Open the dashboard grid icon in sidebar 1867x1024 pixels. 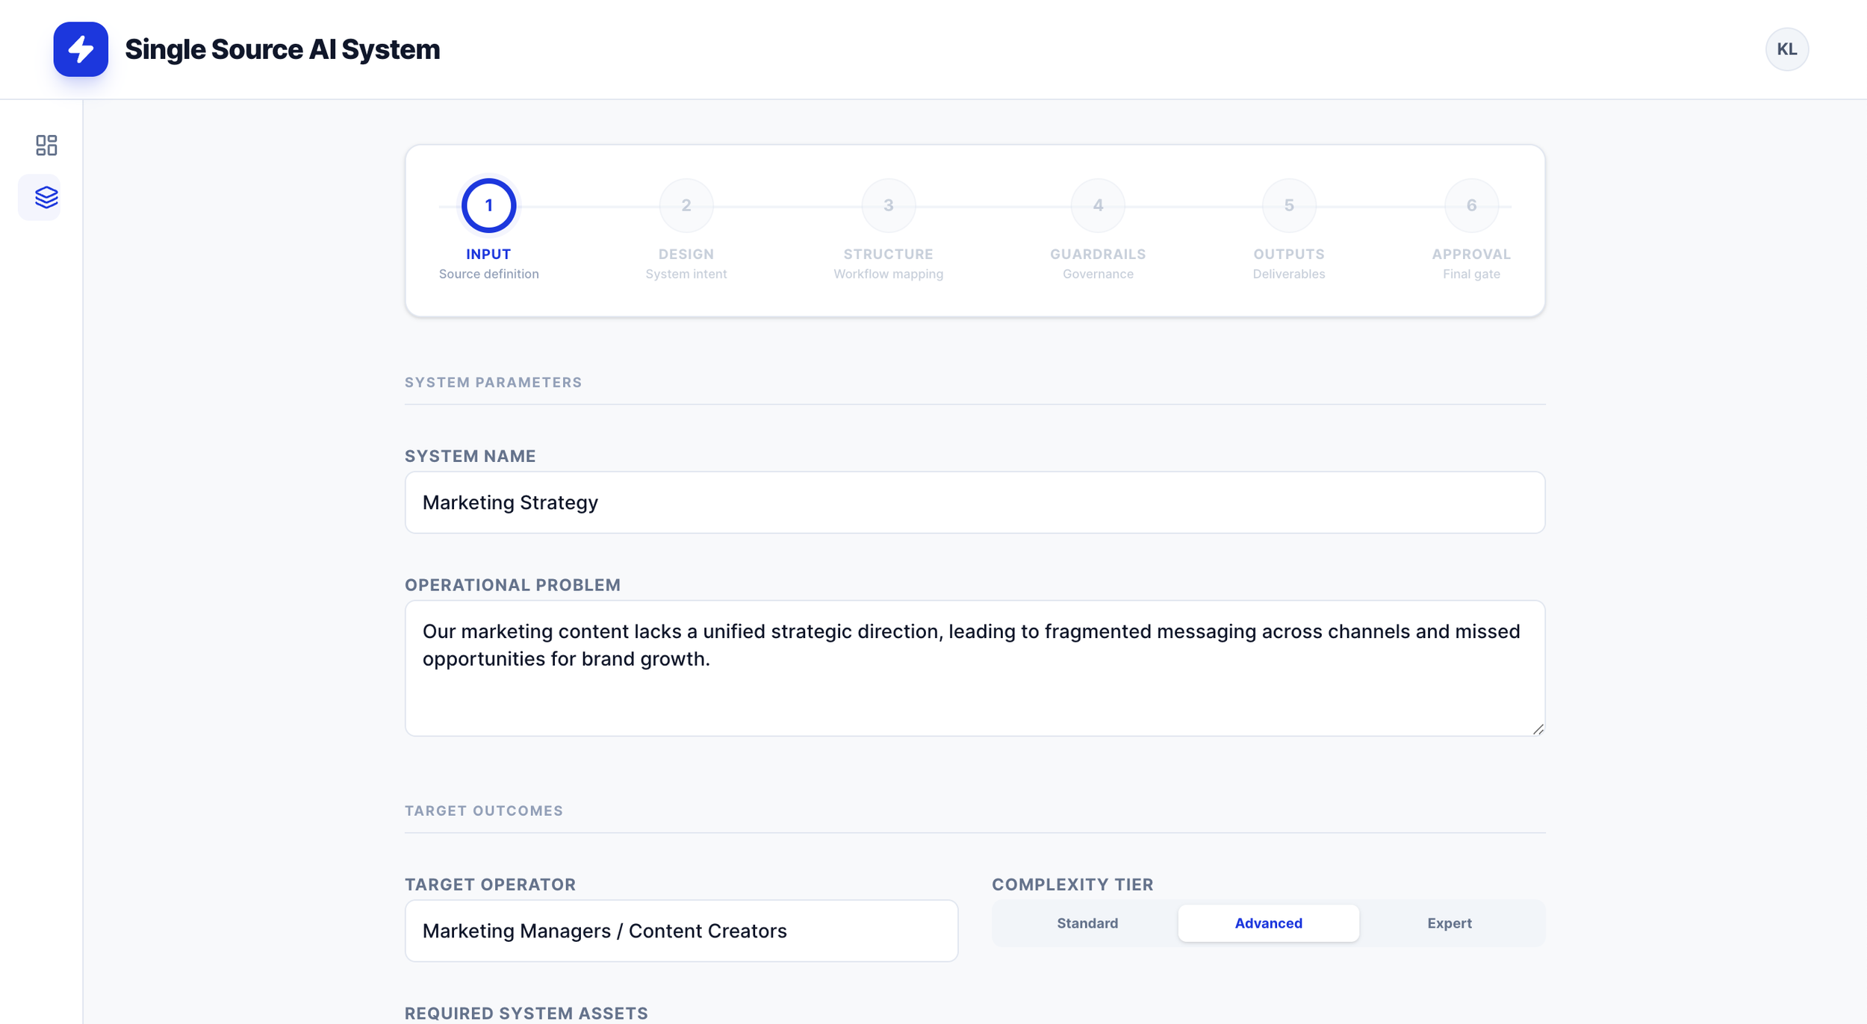[46, 145]
